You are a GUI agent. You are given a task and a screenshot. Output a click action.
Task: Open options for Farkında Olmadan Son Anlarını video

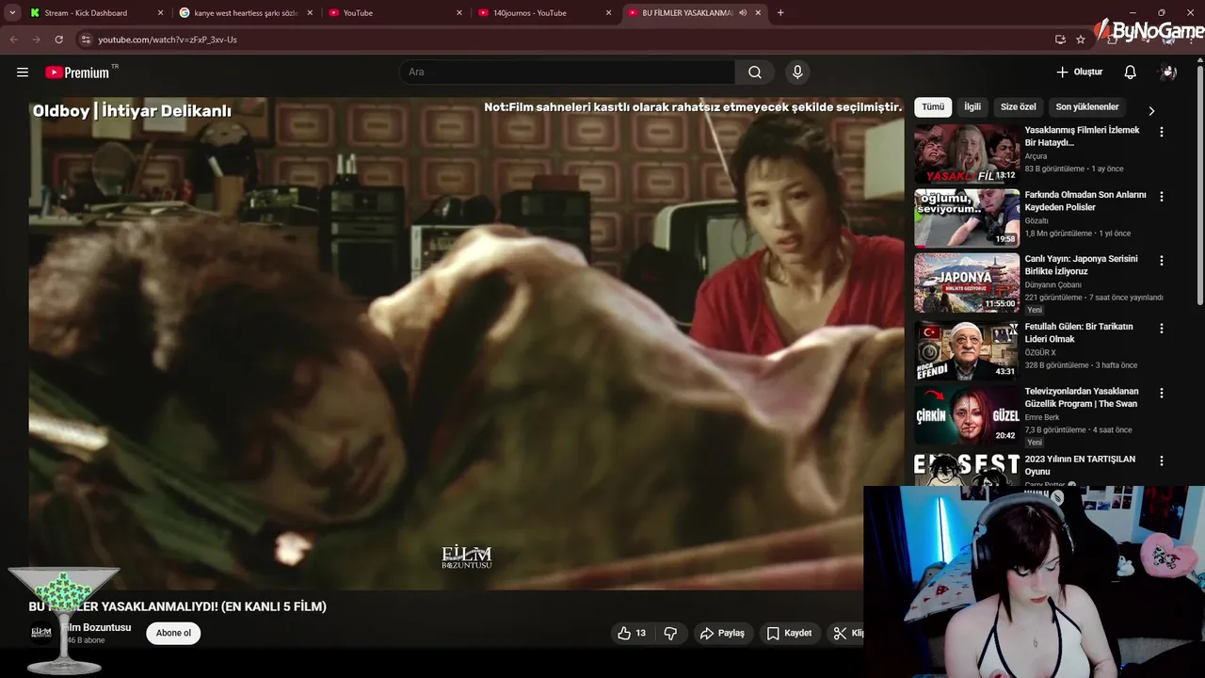pyautogui.click(x=1161, y=197)
